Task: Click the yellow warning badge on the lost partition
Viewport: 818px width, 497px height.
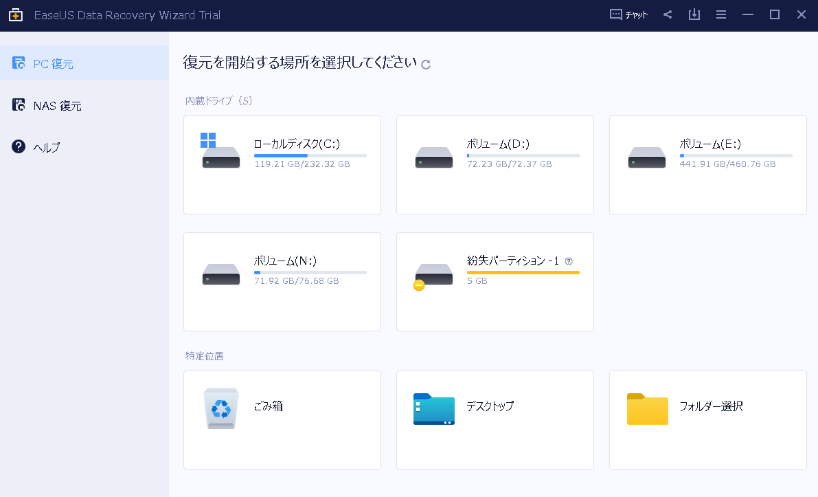Action: coord(418,285)
